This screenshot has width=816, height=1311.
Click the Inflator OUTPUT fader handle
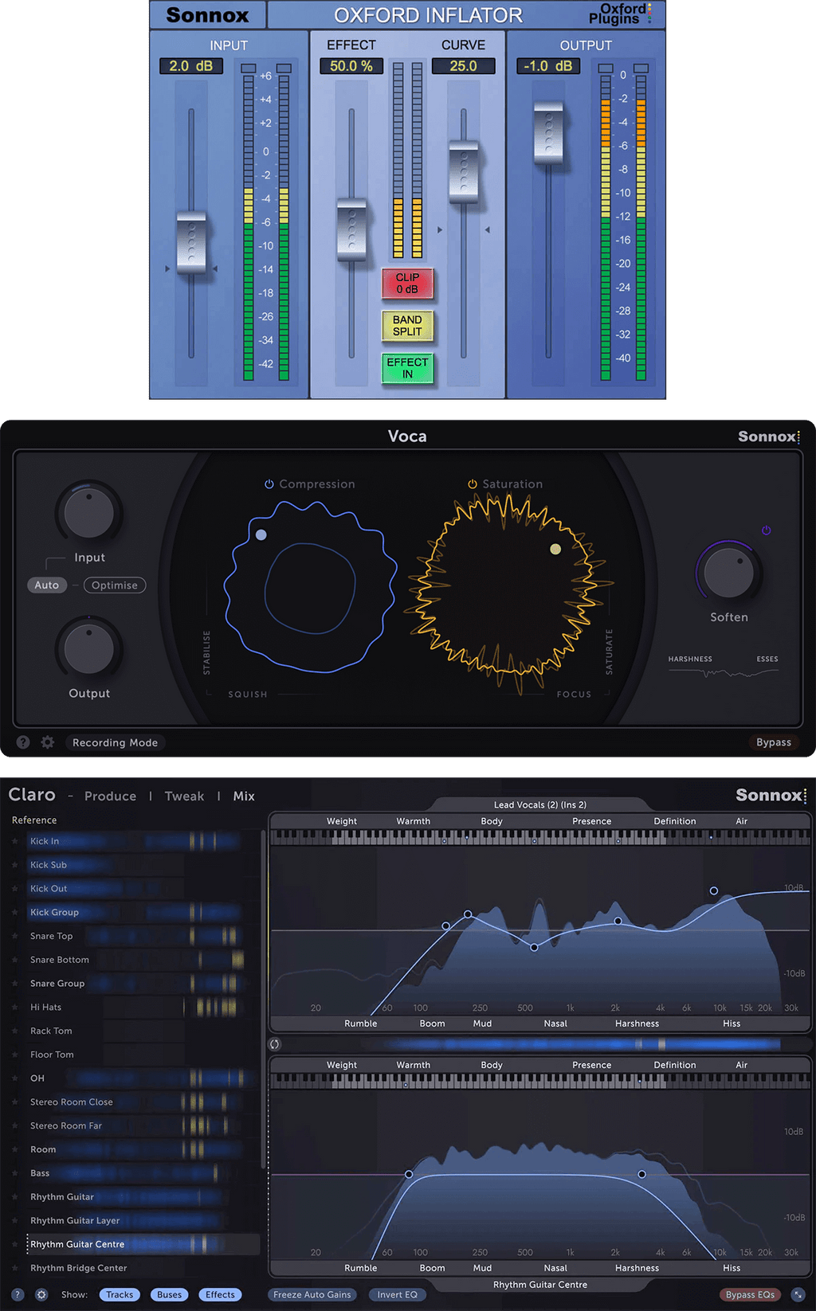coord(548,133)
